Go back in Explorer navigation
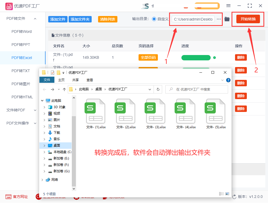Image resolution: width=268 pixels, height=203 pixels. click(x=44, y=89)
